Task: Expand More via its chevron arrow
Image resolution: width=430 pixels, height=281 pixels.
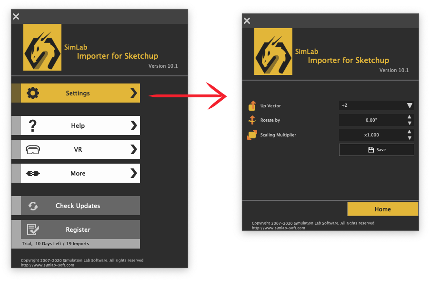Action: point(133,173)
